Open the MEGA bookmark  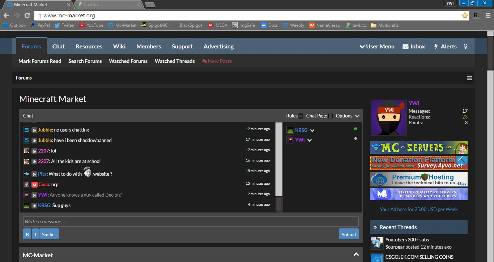pos(218,25)
